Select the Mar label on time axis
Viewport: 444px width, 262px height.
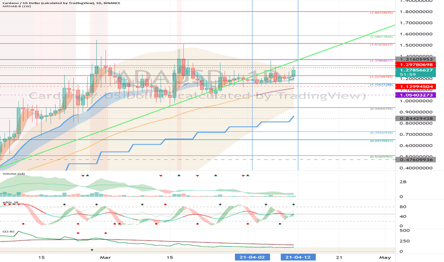(106, 257)
